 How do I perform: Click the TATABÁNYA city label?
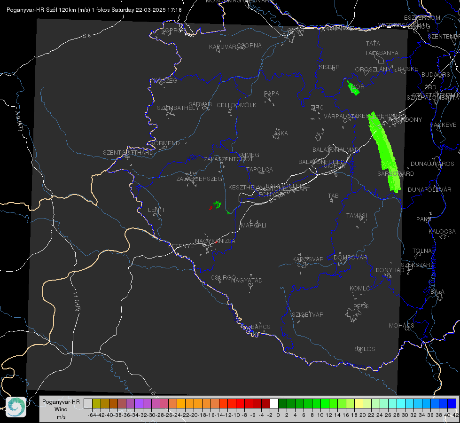382,53
